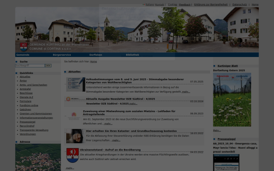Open Transparente Verwaltung quicklink
This screenshot has height=171, width=274.
pos(34,130)
